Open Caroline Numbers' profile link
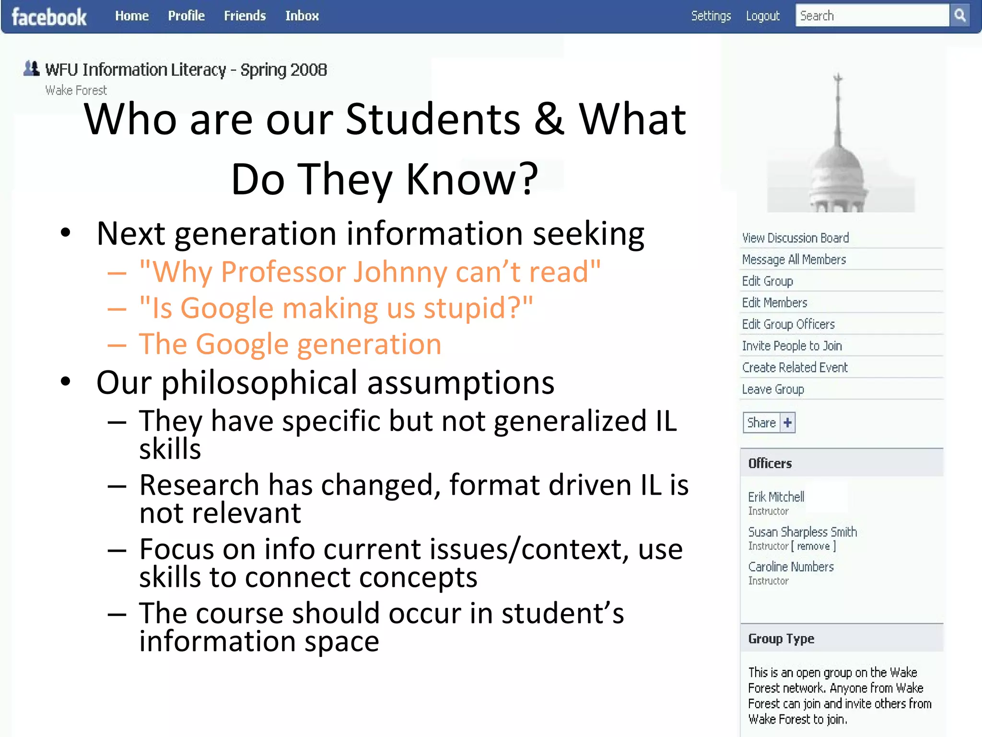The width and height of the screenshot is (982, 737). click(791, 567)
